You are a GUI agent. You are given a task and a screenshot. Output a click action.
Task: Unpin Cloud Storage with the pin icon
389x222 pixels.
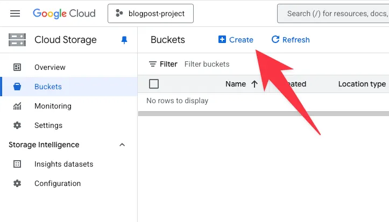125,40
